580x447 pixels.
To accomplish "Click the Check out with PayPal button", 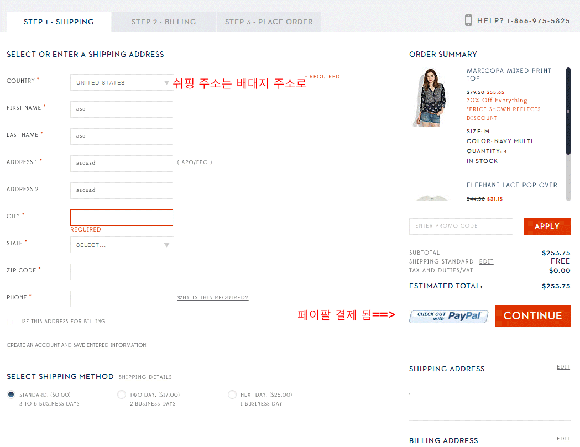I will (448, 316).
